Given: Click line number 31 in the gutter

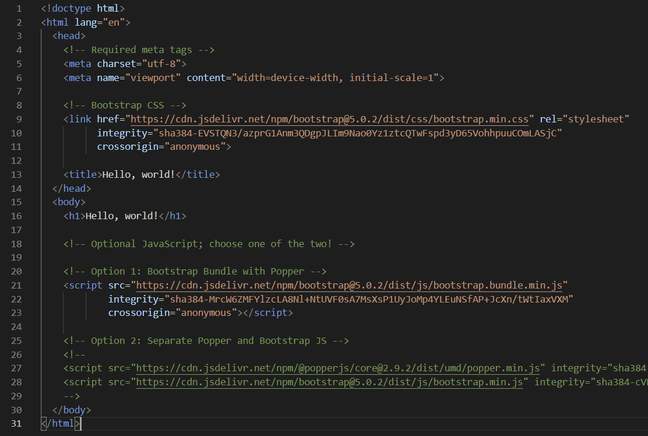Looking at the screenshot, I should [17, 424].
